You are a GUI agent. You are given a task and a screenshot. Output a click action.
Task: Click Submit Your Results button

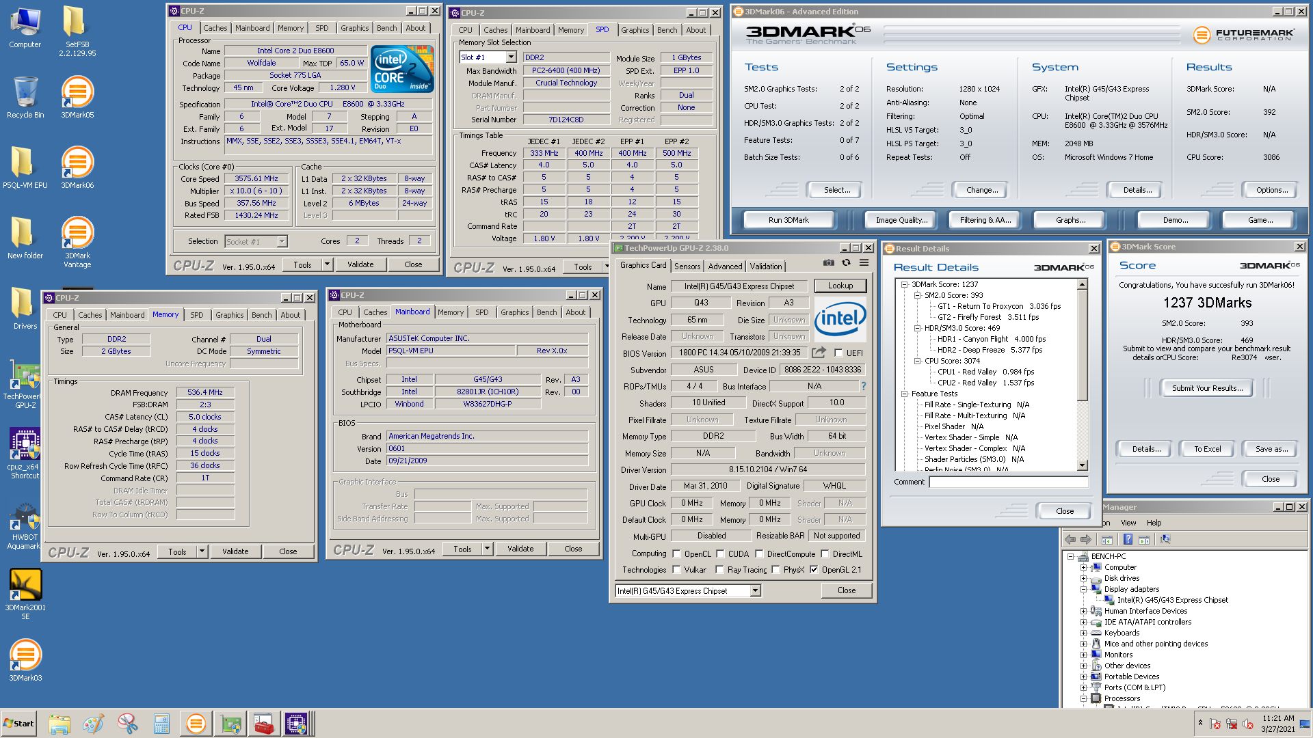(1207, 388)
